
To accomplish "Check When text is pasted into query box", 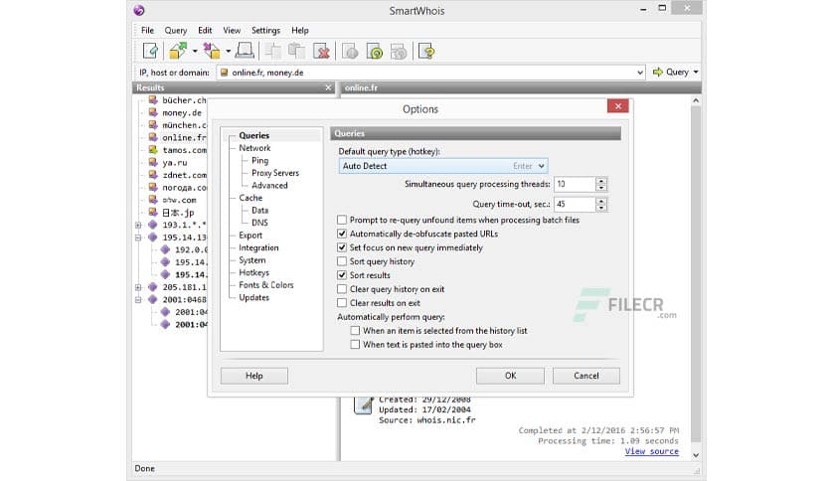I will coord(355,344).
